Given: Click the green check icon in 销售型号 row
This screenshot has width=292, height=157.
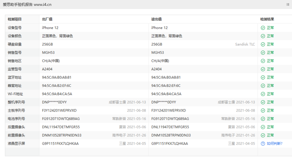Looking at the screenshot, I should [x=263, y=53].
